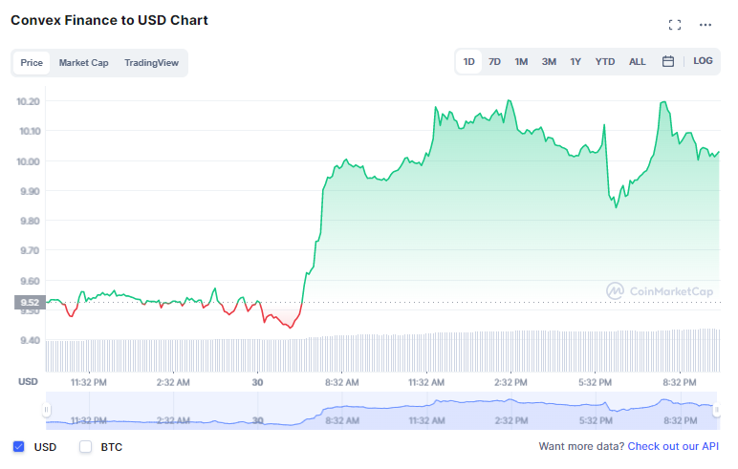Open the three-dot more options menu
This screenshot has height=469, width=738.
click(x=705, y=25)
